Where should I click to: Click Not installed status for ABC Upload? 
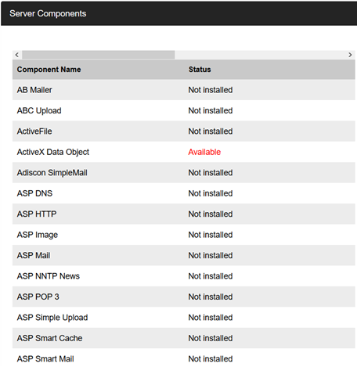tap(211, 110)
